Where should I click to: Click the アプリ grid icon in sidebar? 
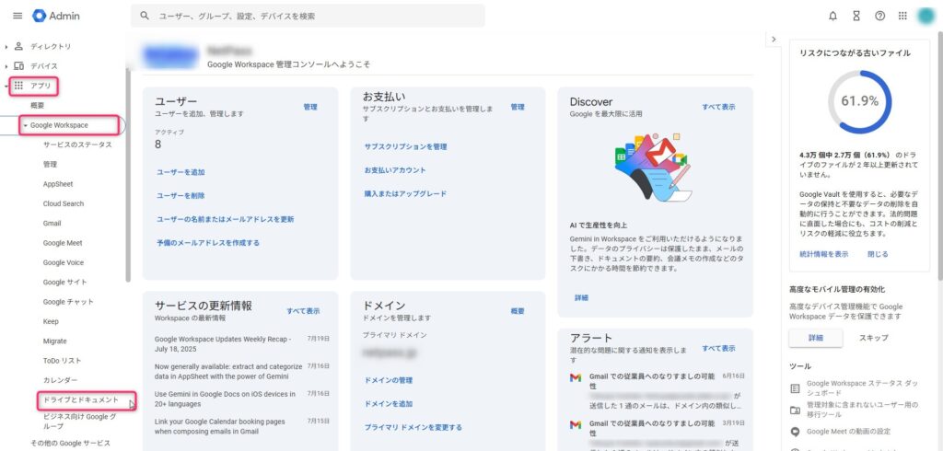18,86
